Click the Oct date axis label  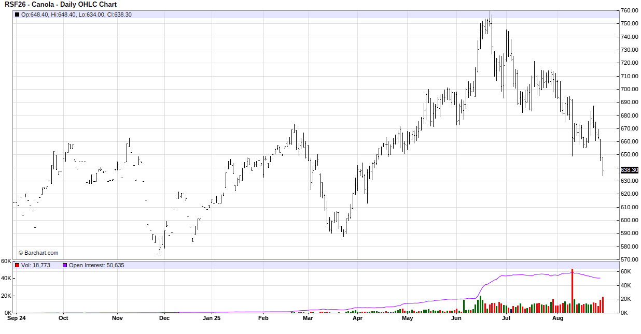[63, 318]
